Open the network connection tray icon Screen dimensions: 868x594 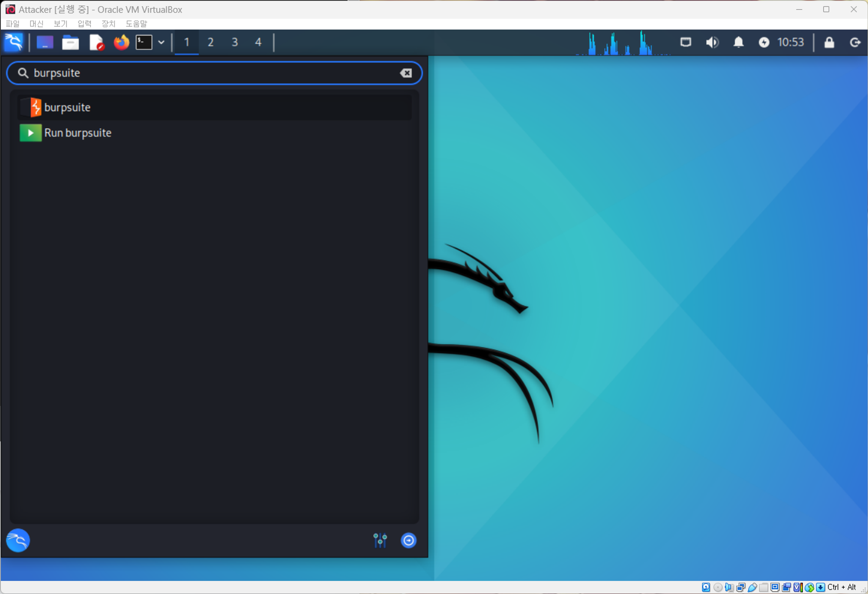(686, 42)
